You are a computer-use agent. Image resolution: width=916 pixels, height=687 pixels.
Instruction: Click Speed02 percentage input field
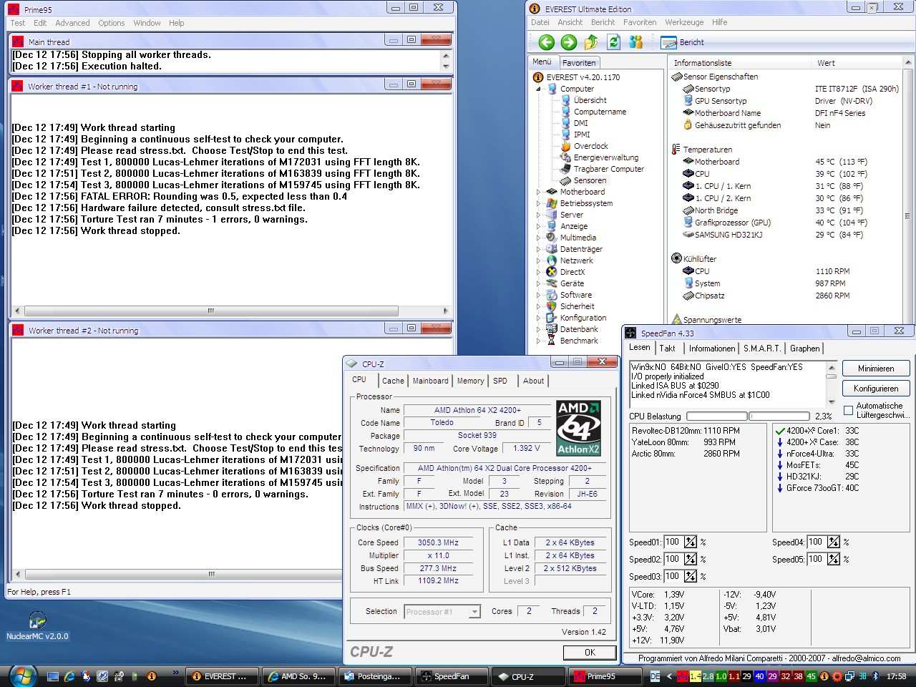click(x=673, y=559)
